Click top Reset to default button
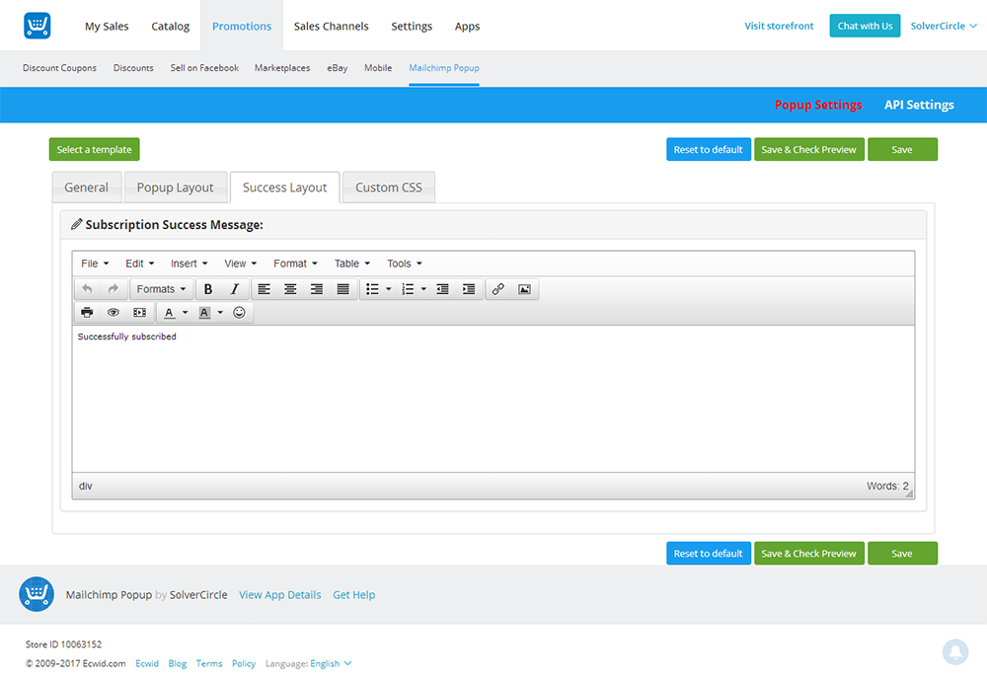The width and height of the screenshot is (987, 682). pos(708,149)
